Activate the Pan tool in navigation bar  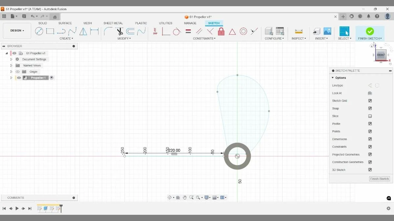pyautogui.click(x=185, y=197)
